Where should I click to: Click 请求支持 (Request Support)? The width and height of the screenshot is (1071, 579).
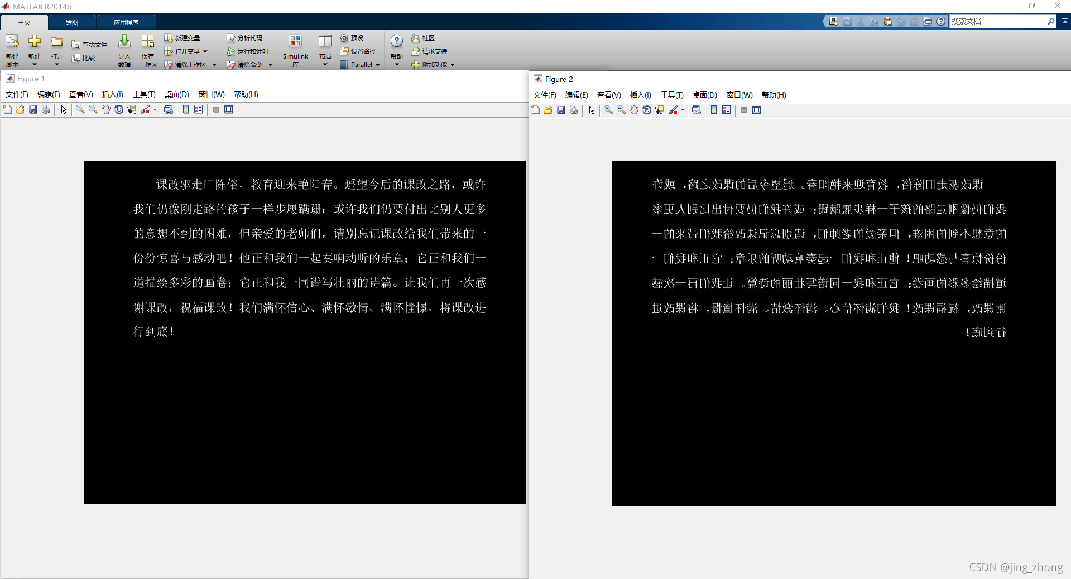coord(429,51)
